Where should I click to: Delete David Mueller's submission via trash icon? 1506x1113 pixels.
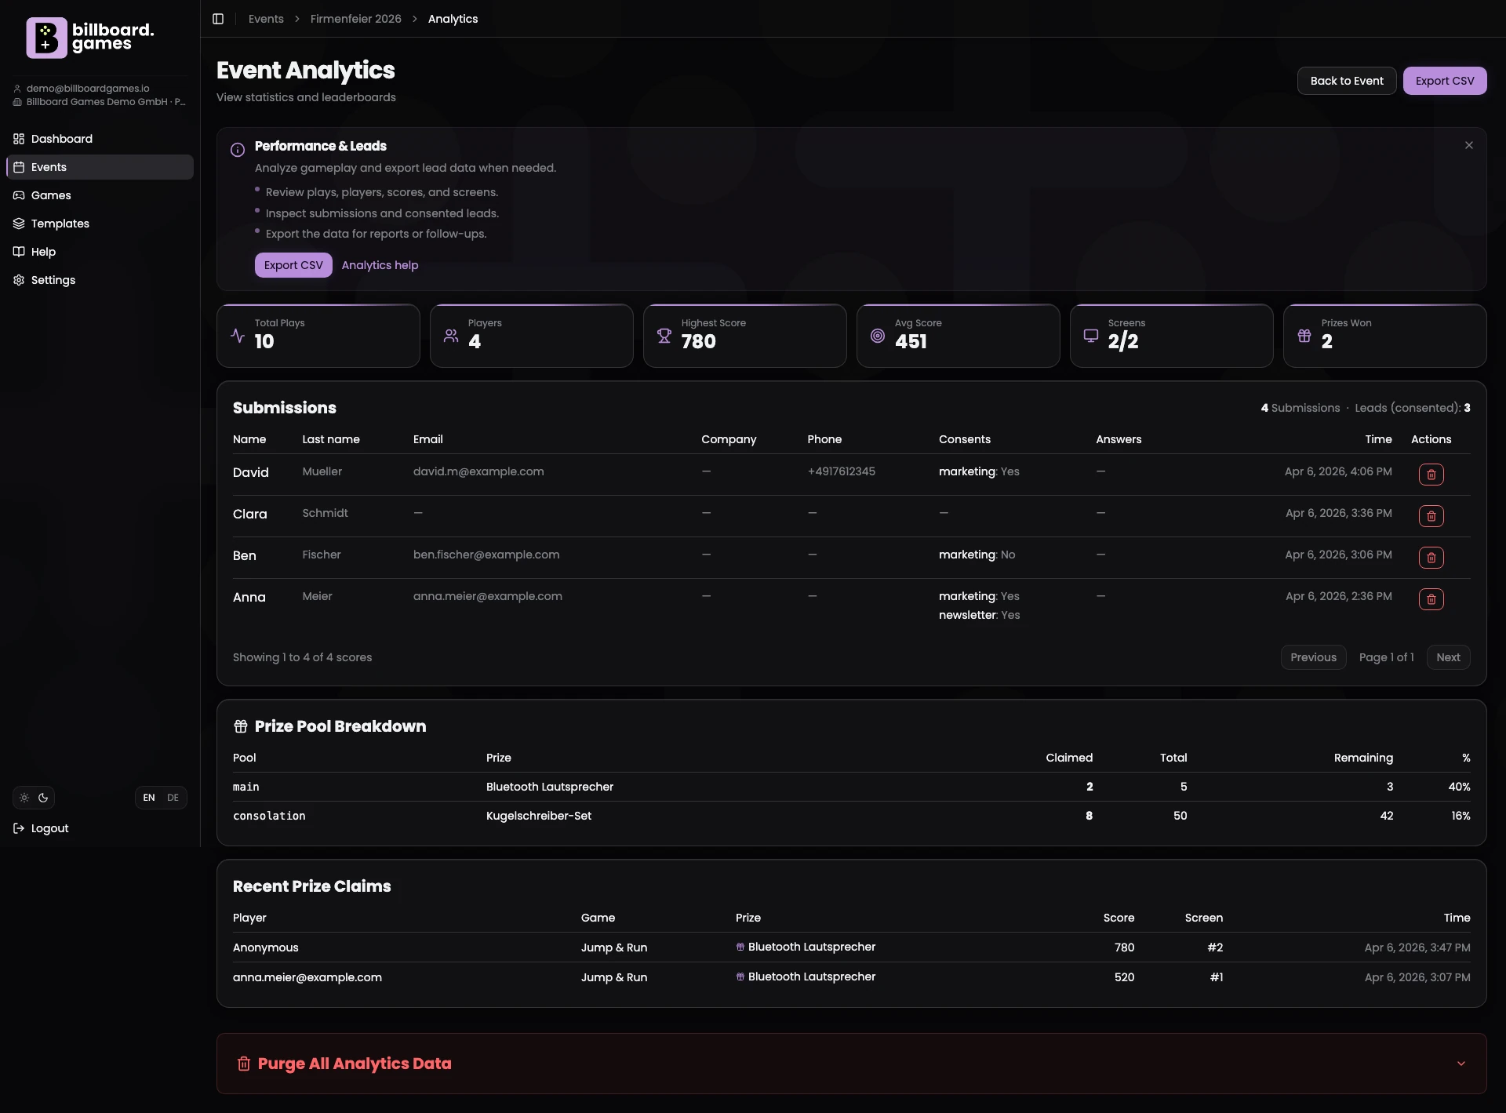coord(1431,475)
